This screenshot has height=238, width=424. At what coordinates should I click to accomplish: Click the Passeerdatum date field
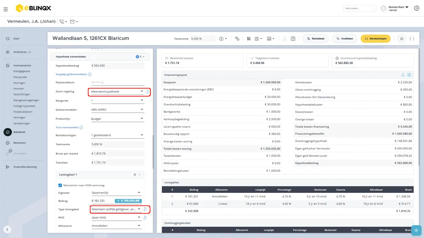[117, 82]
